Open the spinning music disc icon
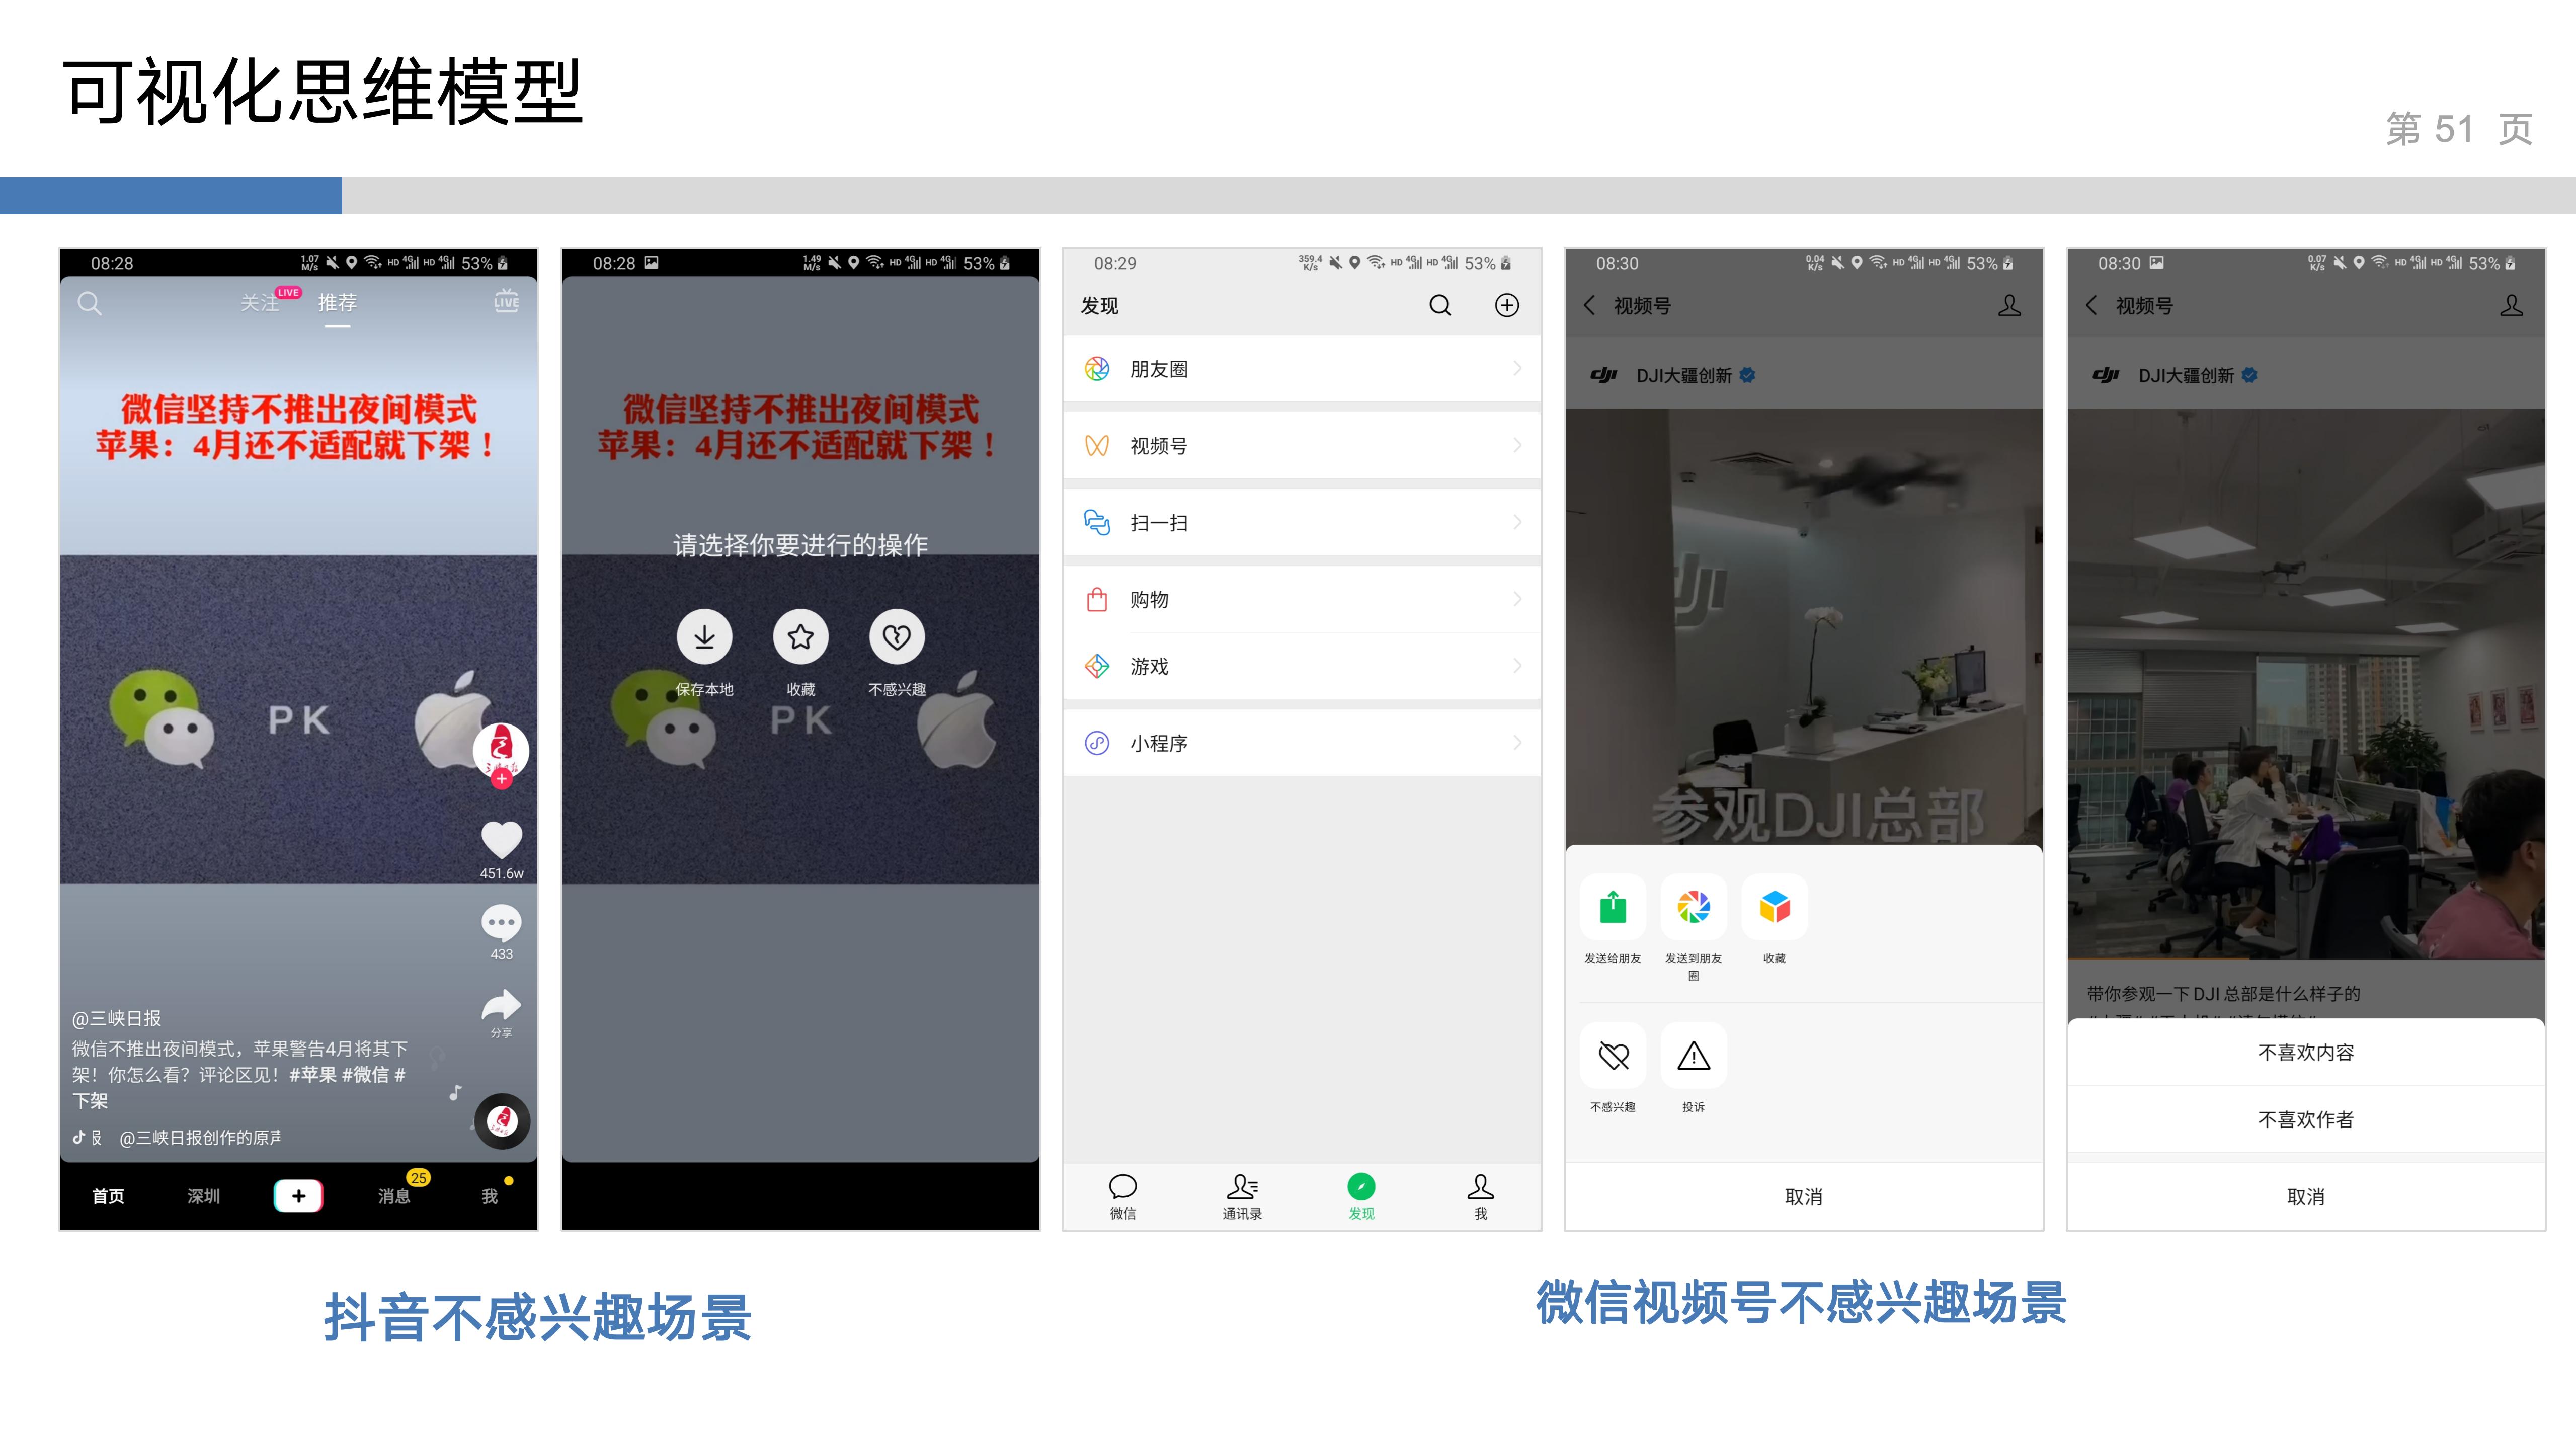2576x1449 pixels. point(501,1121)
